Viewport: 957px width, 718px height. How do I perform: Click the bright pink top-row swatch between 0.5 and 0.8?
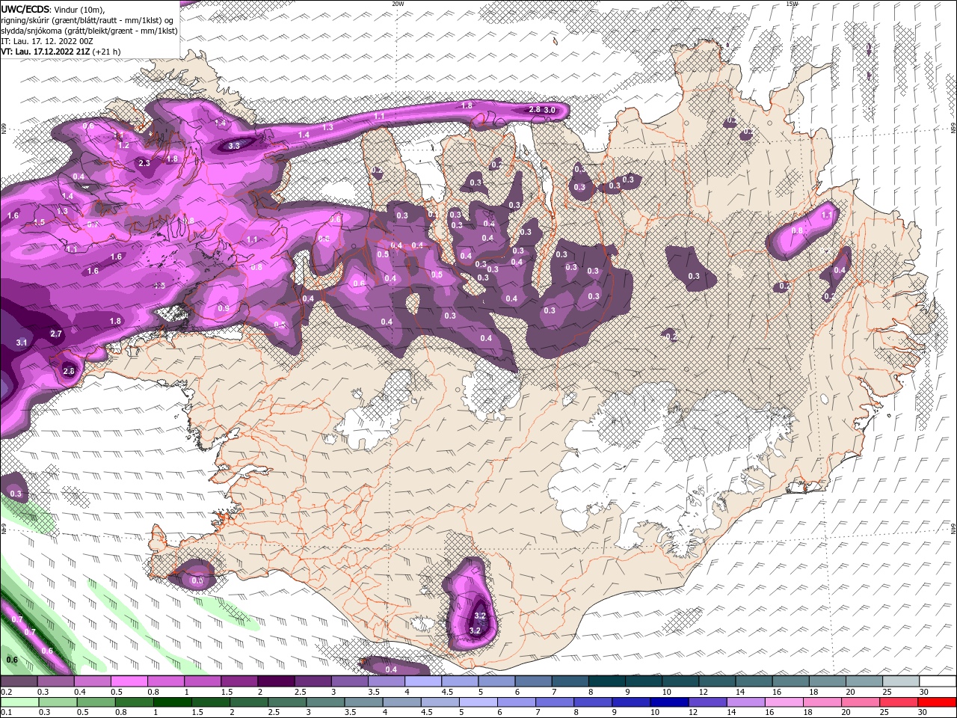tap(129, 681)
